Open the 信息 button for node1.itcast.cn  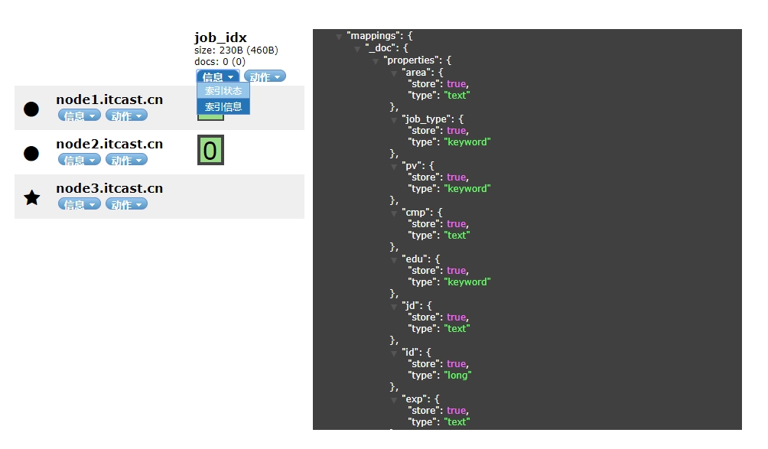point(80,116)
